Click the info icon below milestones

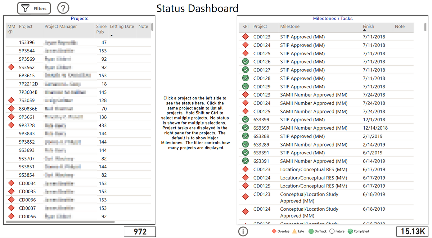tap(243, 232)
